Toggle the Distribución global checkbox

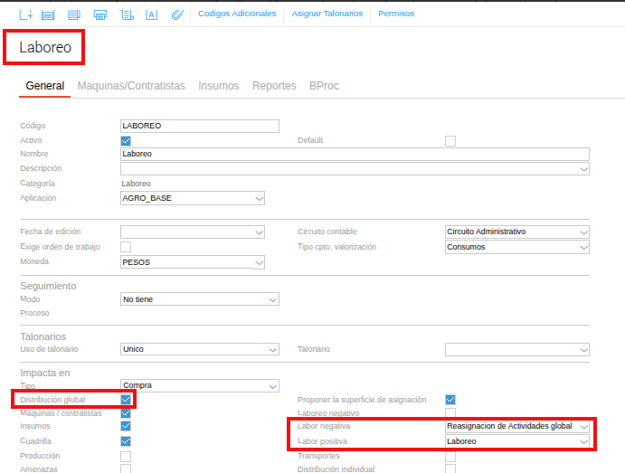click(126, 399)
